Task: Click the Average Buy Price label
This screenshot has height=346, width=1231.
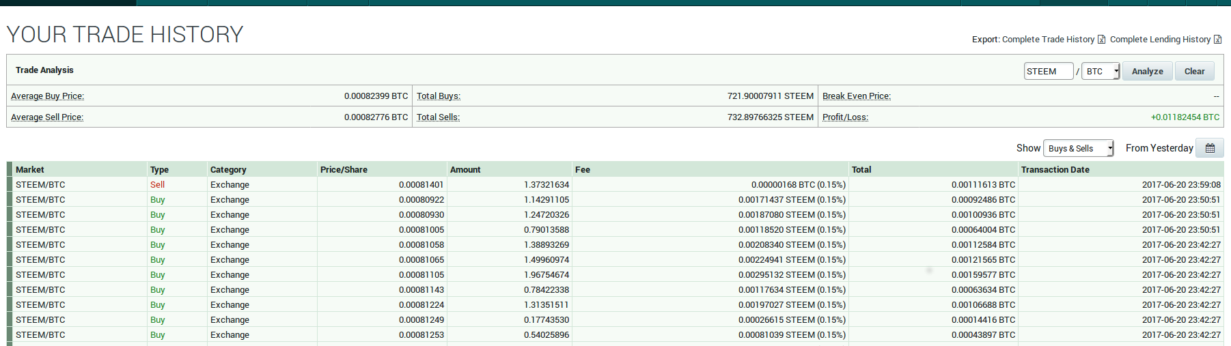Action: click(x=47, y=96)
